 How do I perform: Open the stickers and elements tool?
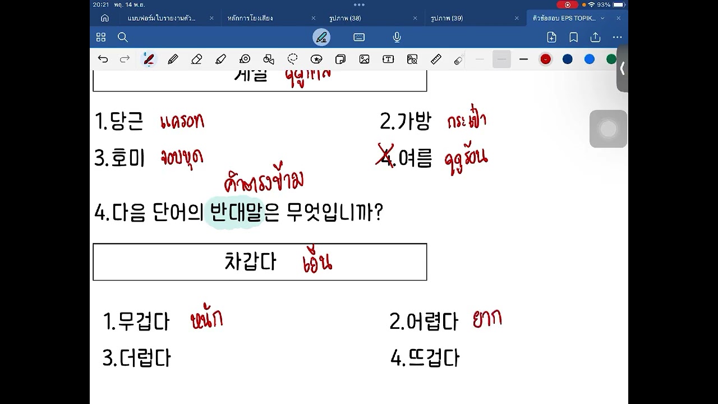[316, 59]
